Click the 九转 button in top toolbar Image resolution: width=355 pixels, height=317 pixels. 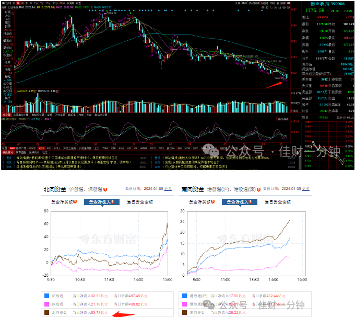(x=238, y=3)
